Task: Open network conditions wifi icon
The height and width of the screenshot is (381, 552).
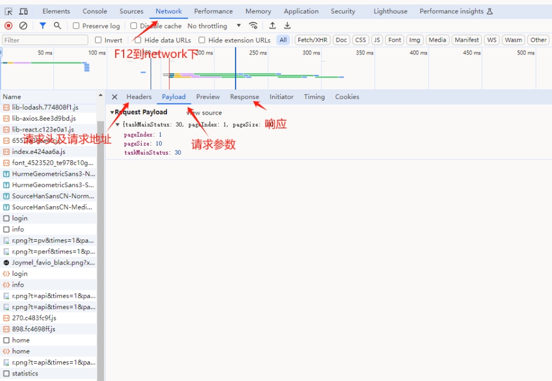Action: click(x=254, y=26)
